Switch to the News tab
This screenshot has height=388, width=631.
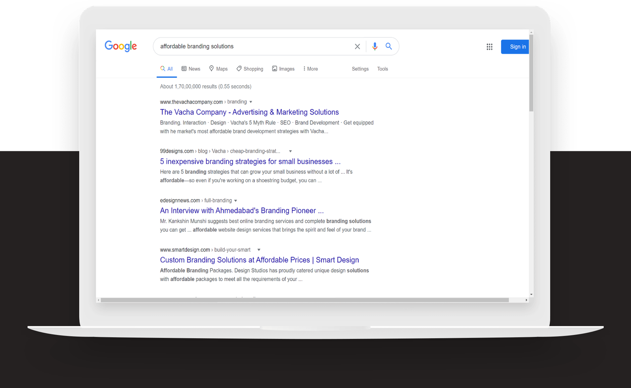click(191, 69)
